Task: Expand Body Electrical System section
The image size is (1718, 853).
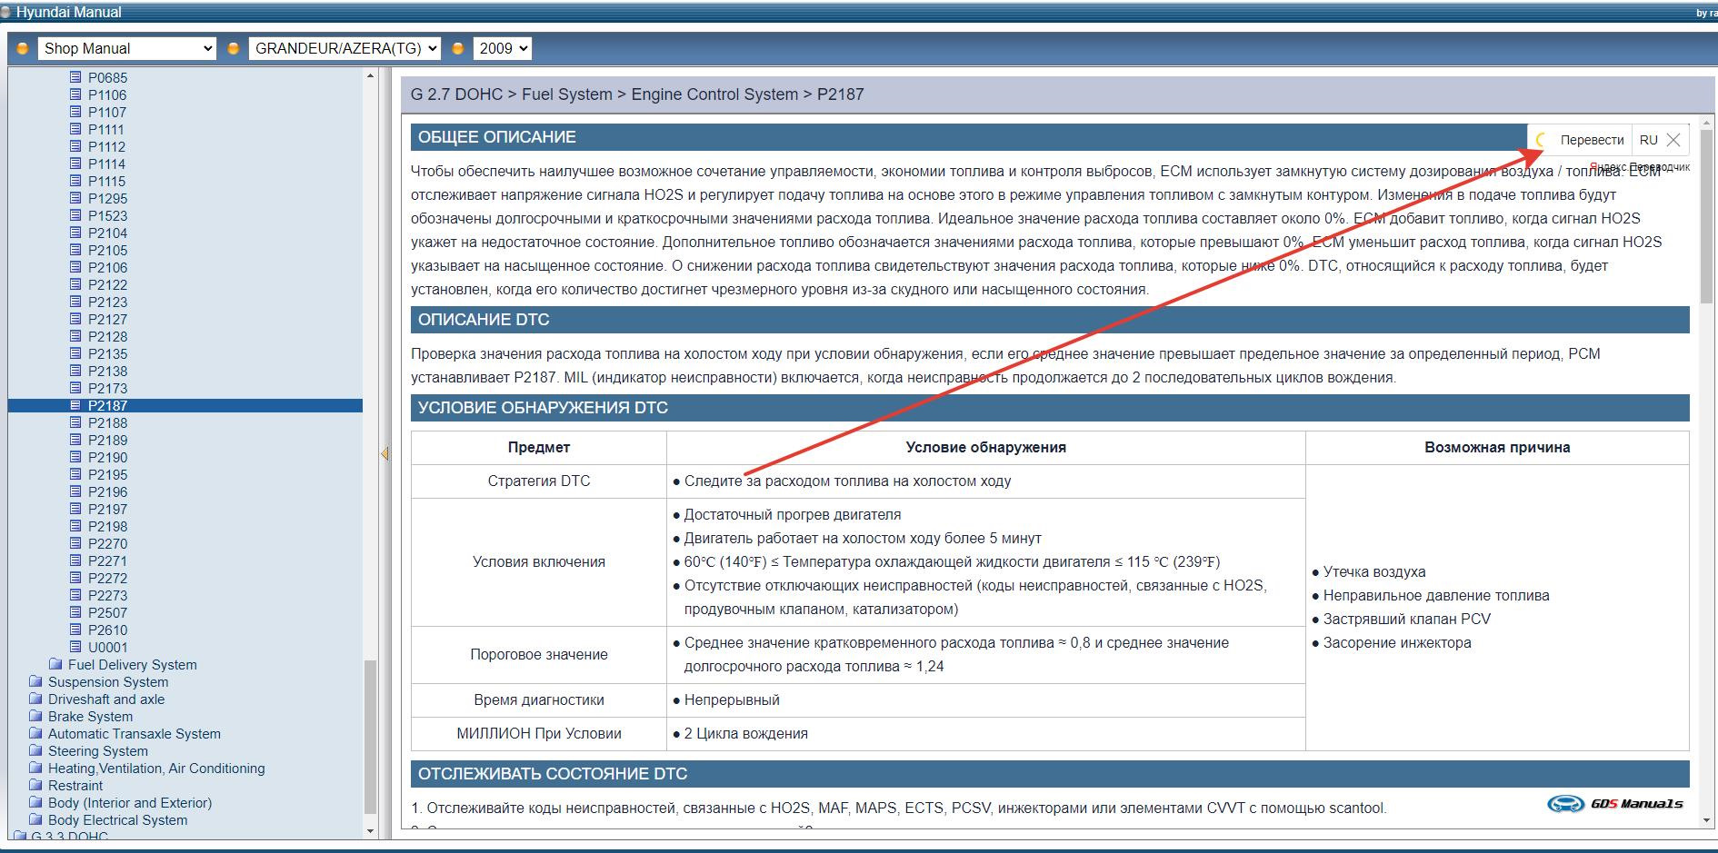Action: (x=118, y=820)
